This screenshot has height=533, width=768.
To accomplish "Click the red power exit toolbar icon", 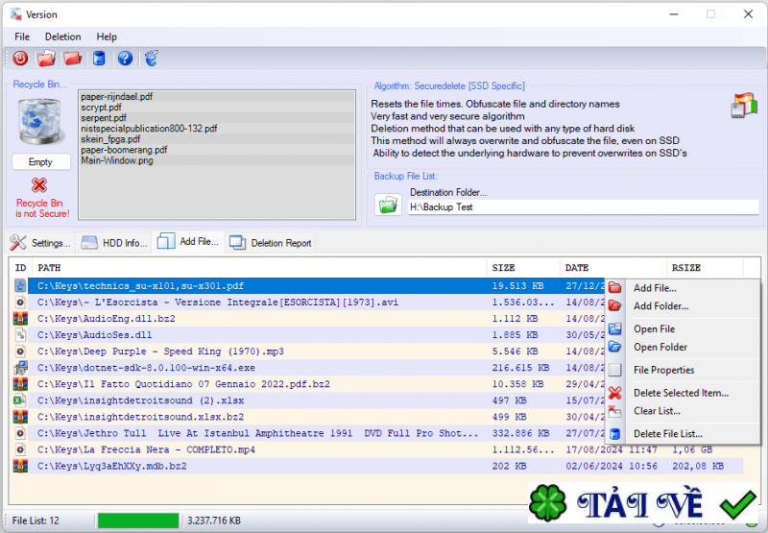I will click(20, 59).
